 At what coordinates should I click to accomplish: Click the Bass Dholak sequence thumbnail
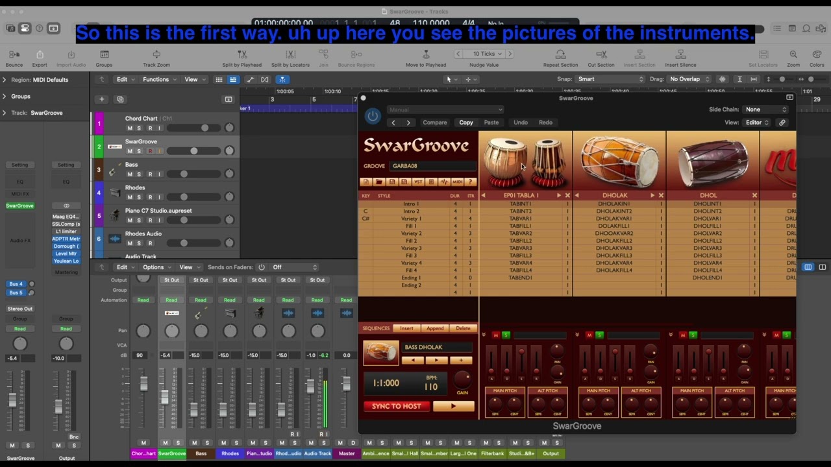tap(380, 353)
